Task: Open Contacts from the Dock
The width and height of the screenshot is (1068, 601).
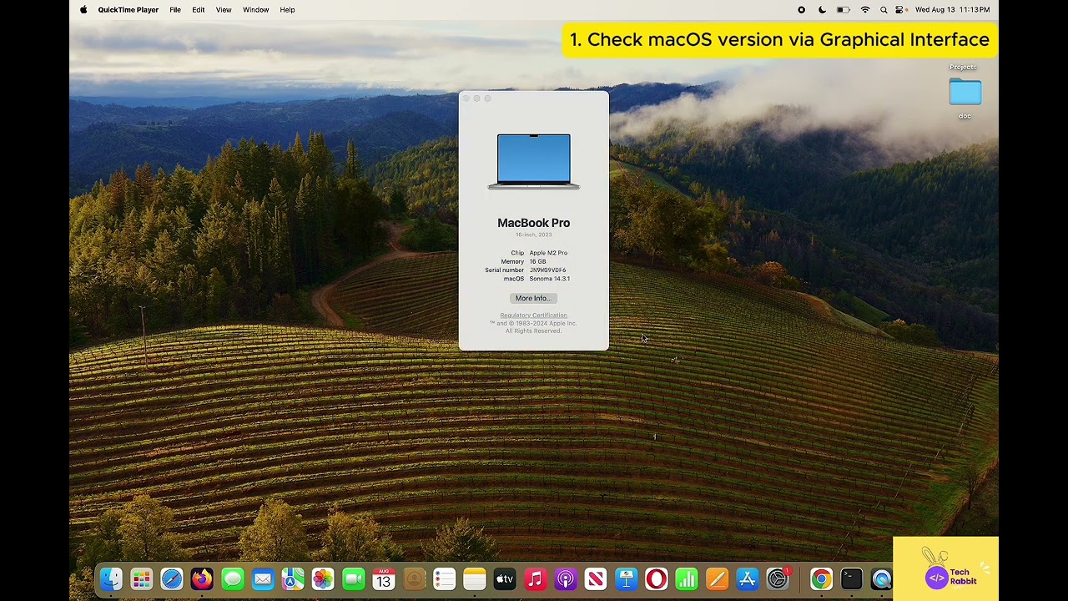Action: [x=414, y=578]
